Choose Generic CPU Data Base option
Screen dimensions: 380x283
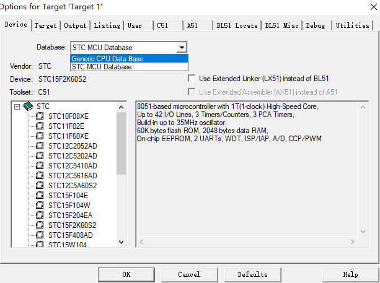pos(129,59)
